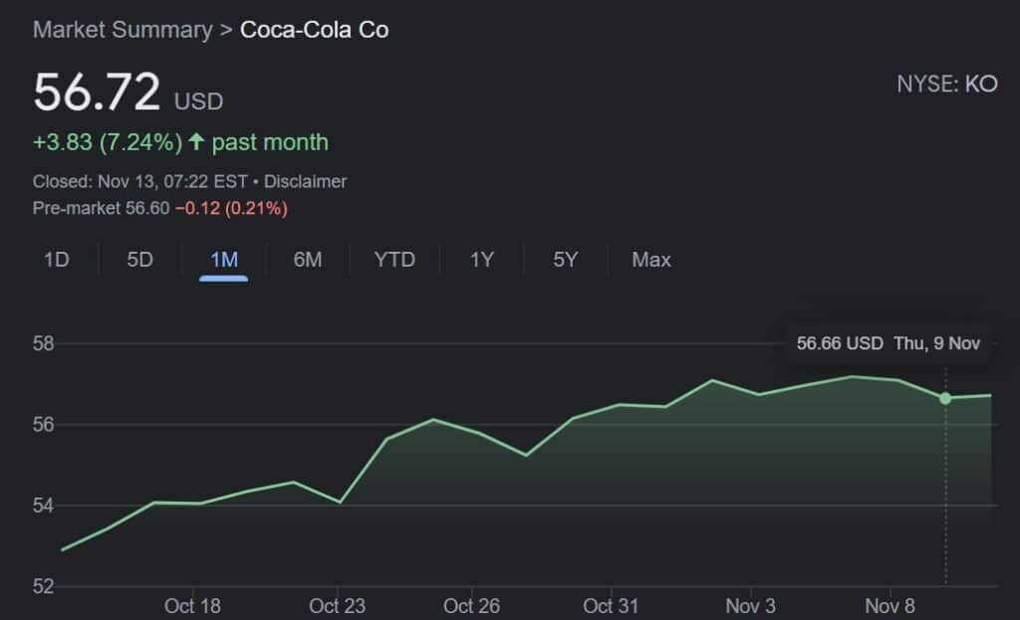Click the active 1M range tab
The height and width of the screenshot is (620, 1020).
click(224, 260)
